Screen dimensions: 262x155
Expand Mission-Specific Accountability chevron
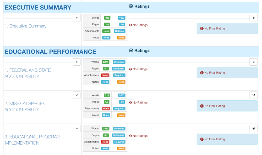coord(77,95)
